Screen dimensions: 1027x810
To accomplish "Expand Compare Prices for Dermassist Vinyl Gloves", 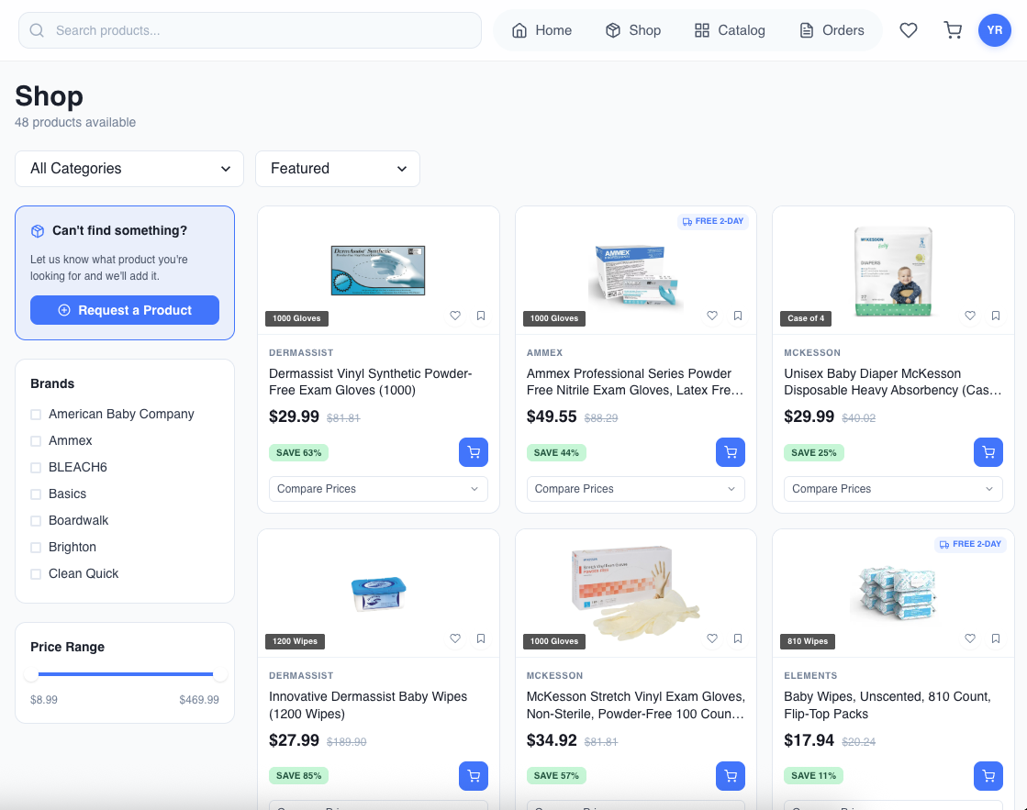I will [x=378, y=489].
